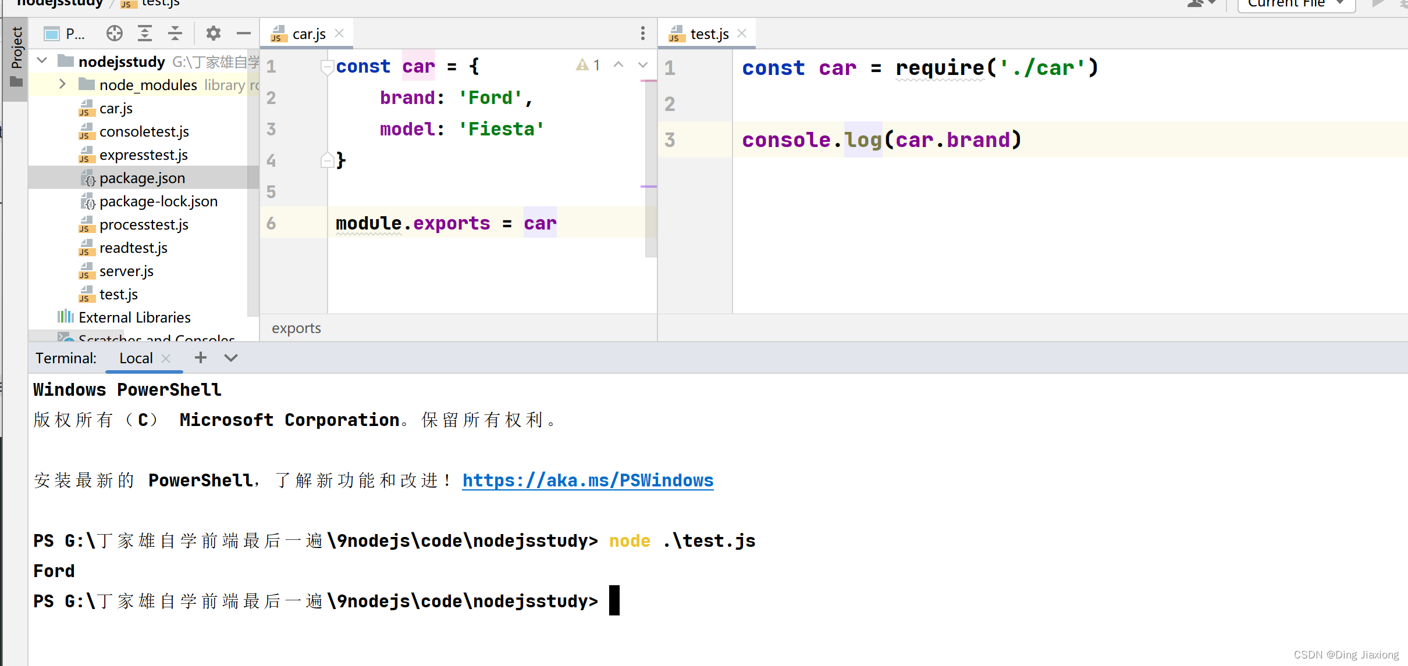Select opened file with the crosshair locate icon
This screenshot has height=666, width=1408.
(115, 34)
